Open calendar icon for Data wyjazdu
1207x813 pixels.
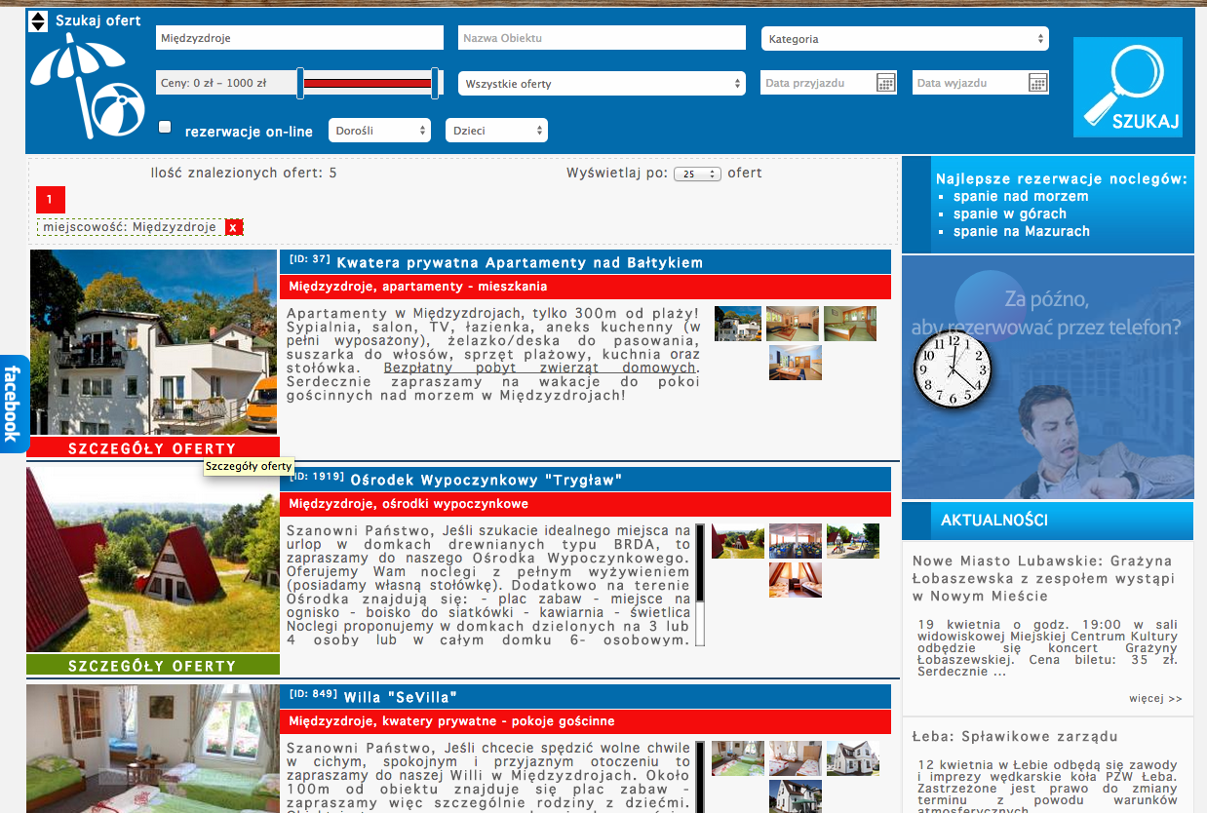[x=1037, y=83]
